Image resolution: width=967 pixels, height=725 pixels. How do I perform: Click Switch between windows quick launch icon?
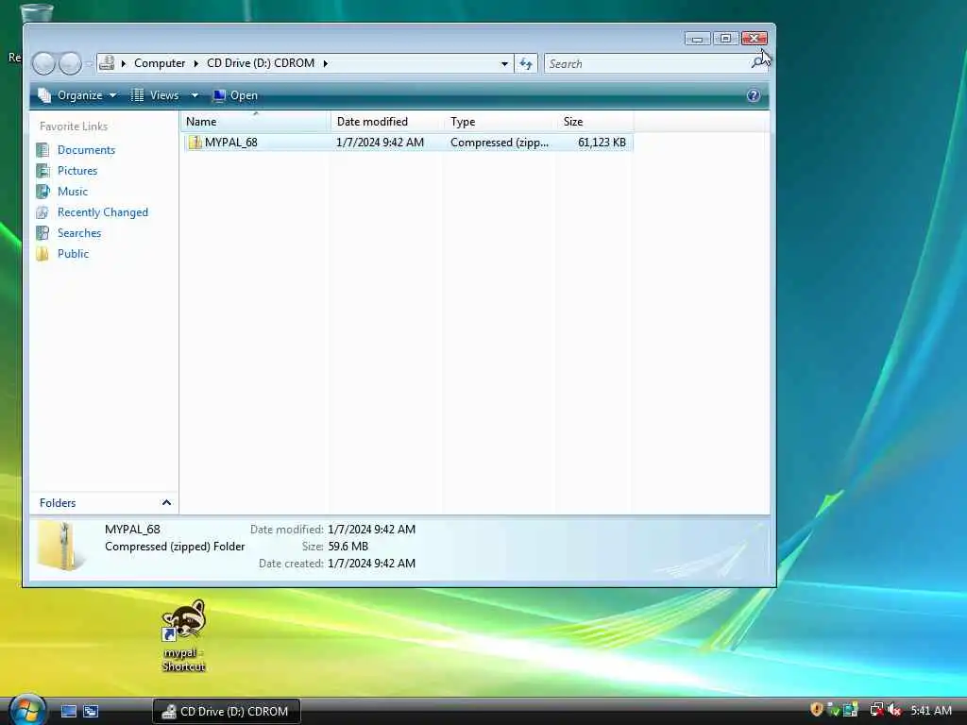[91, 712]
